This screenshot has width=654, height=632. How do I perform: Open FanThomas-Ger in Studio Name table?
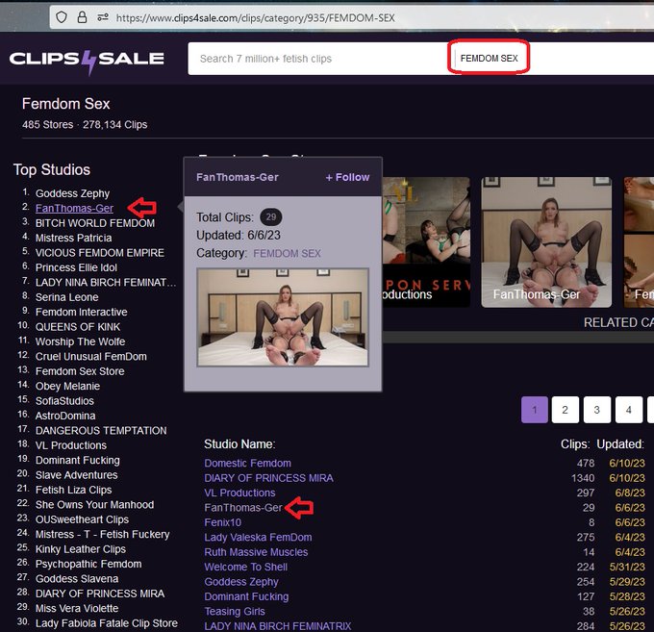click(x=243, y=508)
